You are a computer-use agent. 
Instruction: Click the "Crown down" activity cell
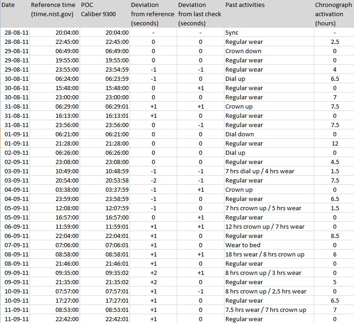[x=243, y=51]
